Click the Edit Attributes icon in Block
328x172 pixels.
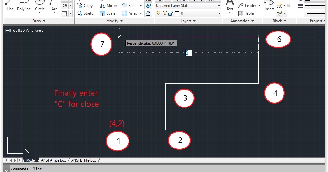click(x=279, y=13)
